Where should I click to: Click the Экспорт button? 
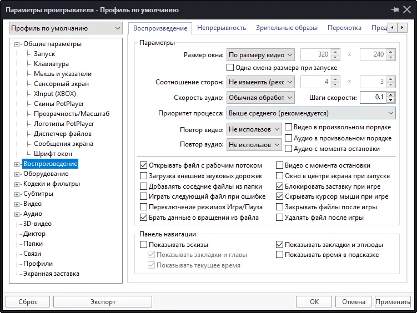click(103, 302)
